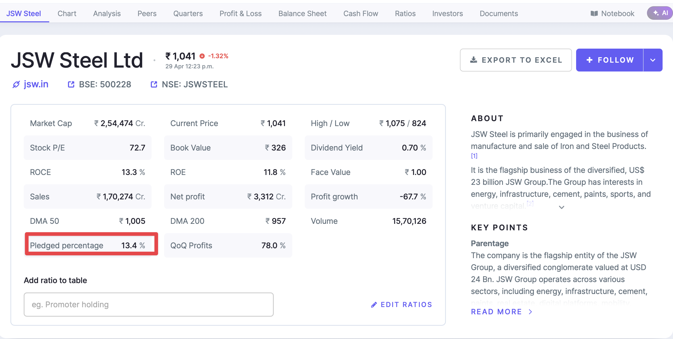Screen dimensions: 673x339
Task: Open the Documents tab
Action: click(498, 14)
